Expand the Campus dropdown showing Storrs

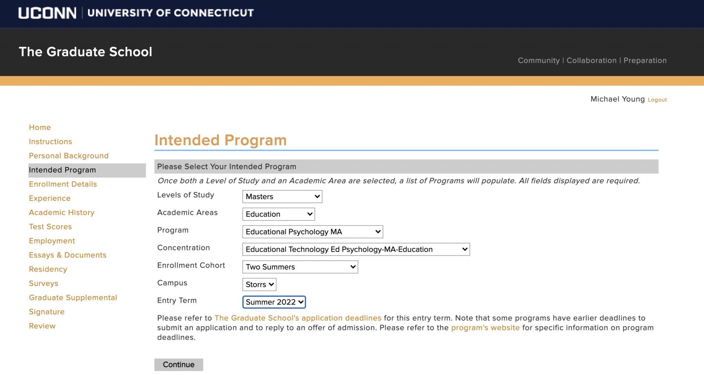click(259, 284)
